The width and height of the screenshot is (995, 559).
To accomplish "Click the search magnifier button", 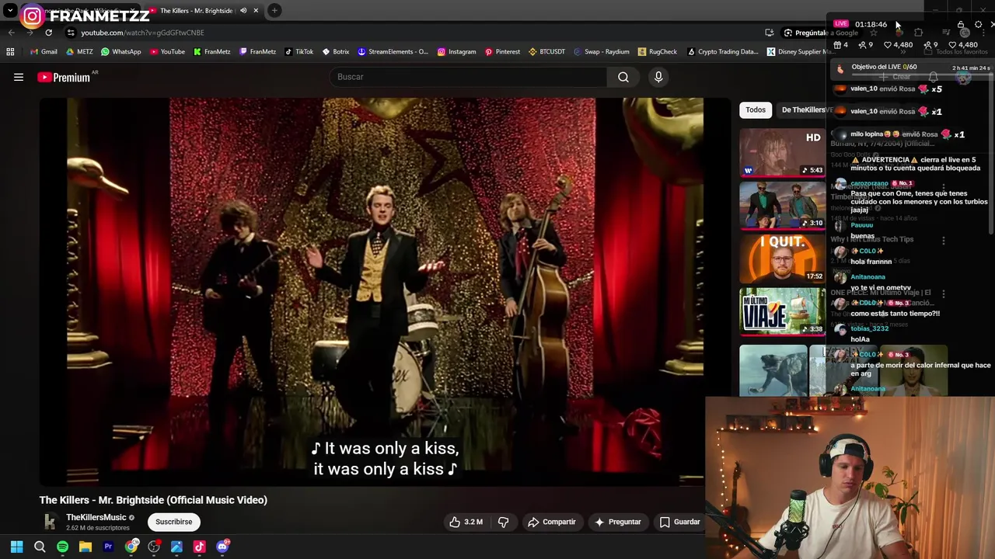I will (623, 77).
